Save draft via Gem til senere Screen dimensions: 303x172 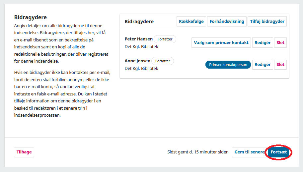tap(249, 152)
